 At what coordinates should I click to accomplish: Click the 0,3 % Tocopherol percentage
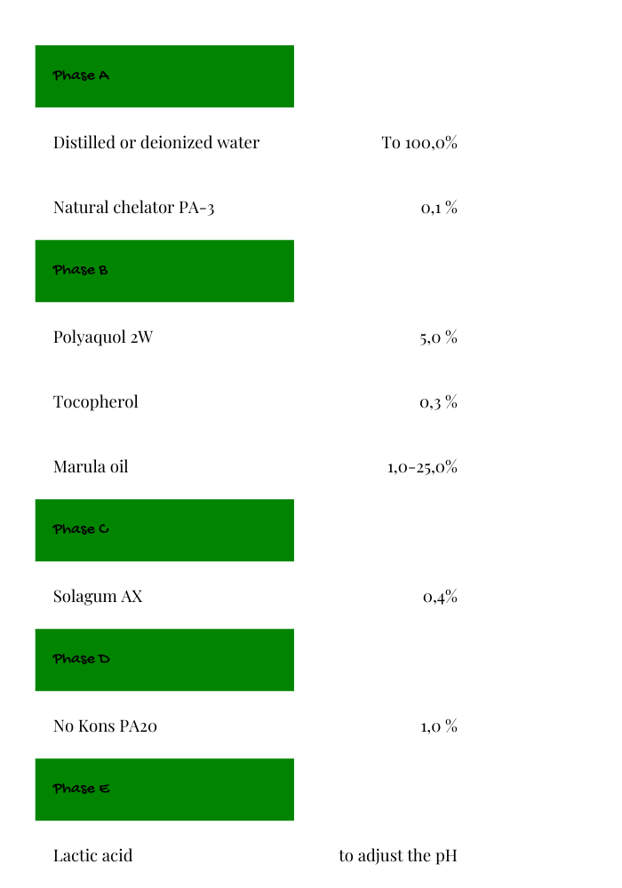[438, 402]
